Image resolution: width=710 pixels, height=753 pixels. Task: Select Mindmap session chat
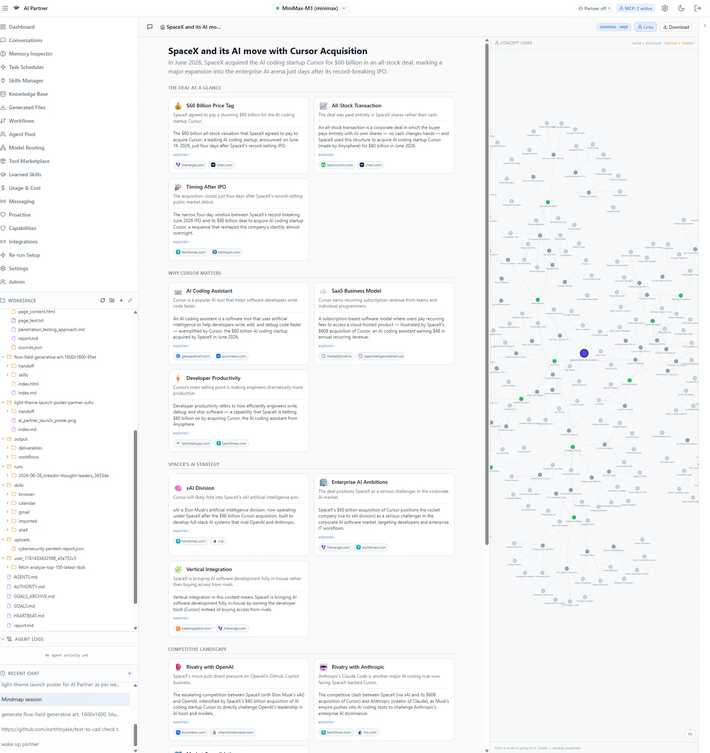[x=65, y=699]
